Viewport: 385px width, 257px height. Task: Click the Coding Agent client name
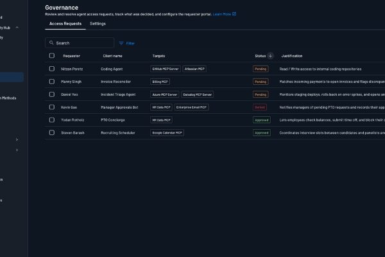112,69
